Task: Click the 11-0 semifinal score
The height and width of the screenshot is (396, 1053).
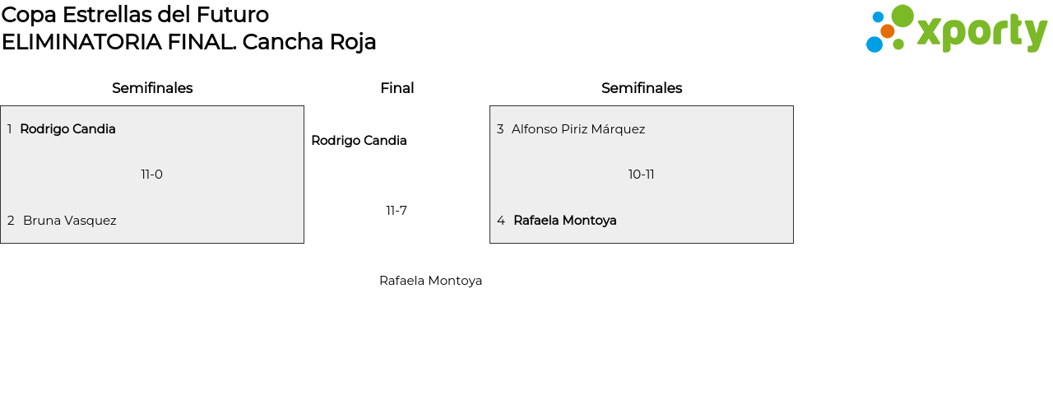Action: click(152, 175)
